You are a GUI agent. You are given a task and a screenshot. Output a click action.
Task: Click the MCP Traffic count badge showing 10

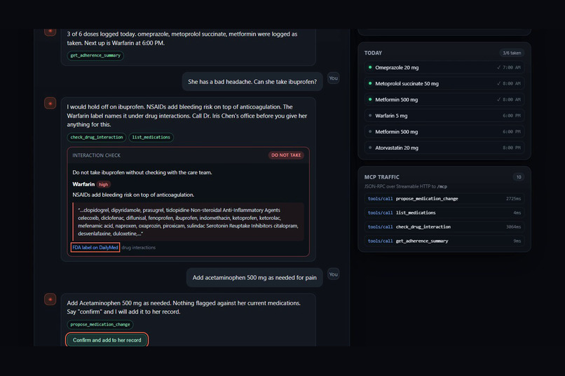519,177
